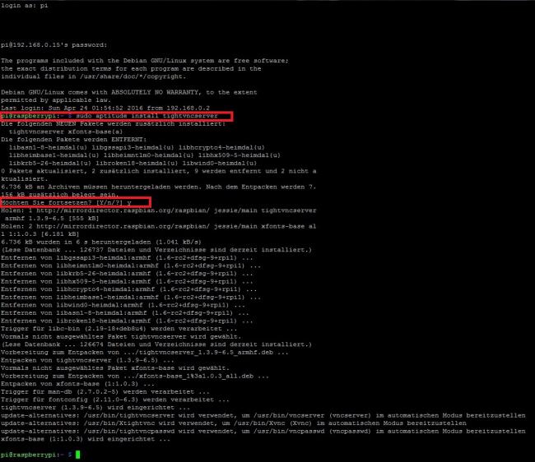The image size is (535, 462).
Task: Click the green terminal cursor block
Action: [x=78, y=455]
